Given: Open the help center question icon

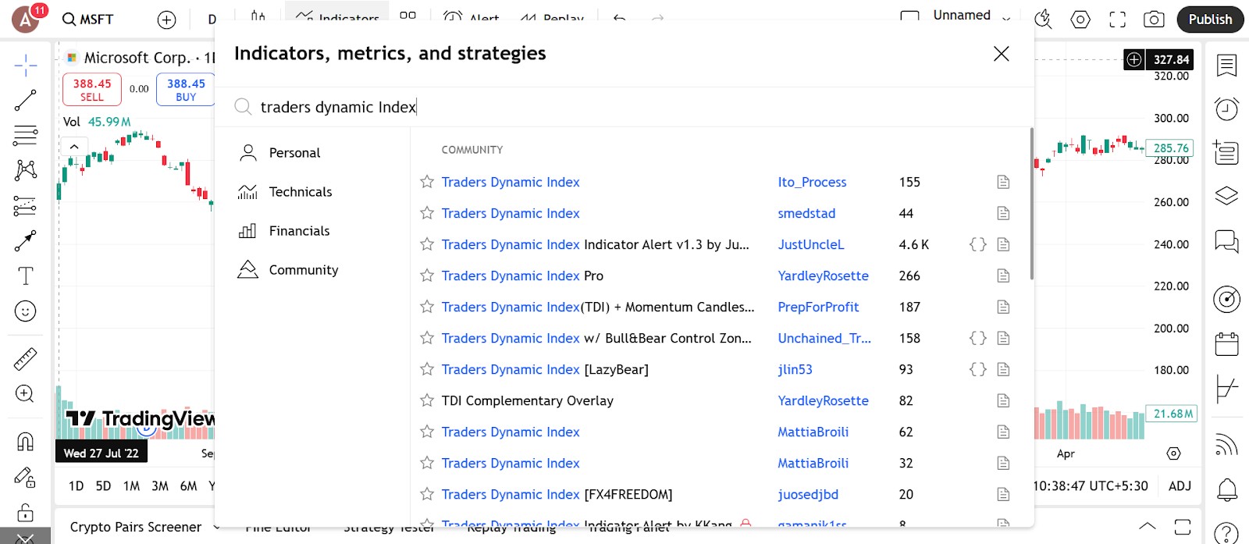Looking at the screenshot, I should pyautogui.click(x=1226, y=533).
